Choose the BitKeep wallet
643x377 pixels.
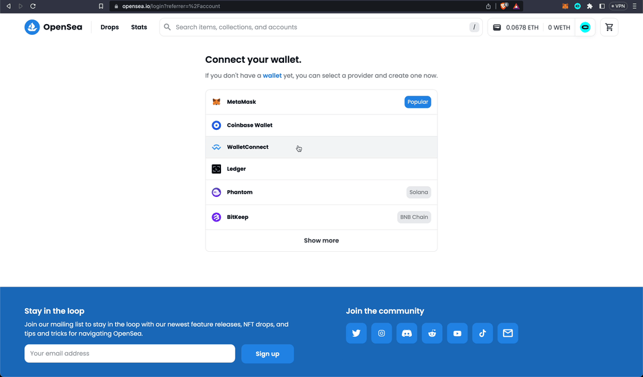click(x=321, y=217)
